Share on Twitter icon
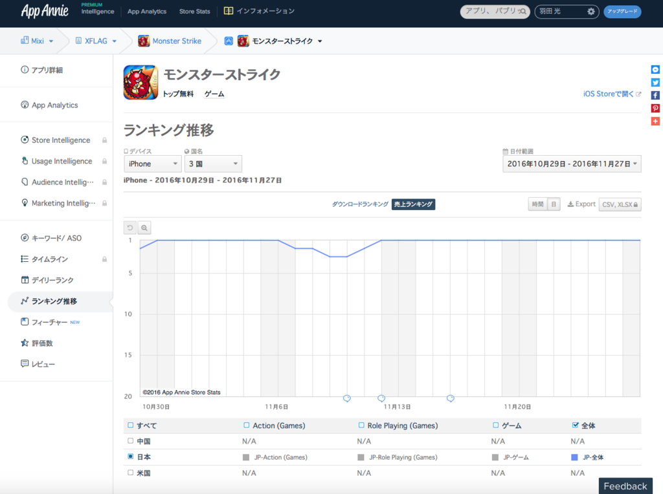Viewport: 663px width, 494px height. (655, 83)
